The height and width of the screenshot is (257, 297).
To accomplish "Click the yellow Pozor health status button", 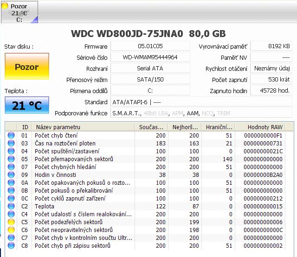I will coord(27,66).
